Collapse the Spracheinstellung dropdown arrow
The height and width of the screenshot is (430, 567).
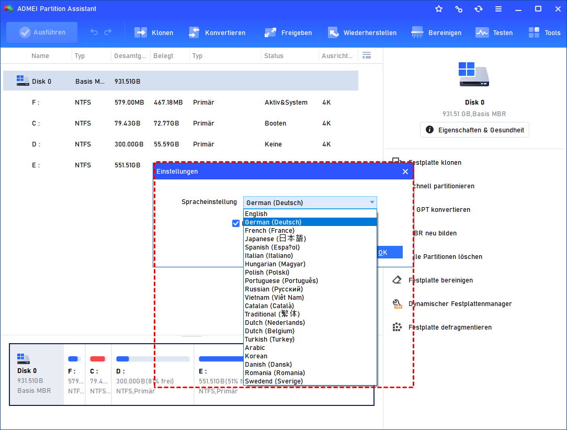tap(372, 202)
